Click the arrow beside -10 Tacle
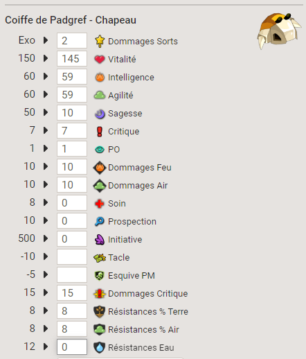The height and width of the screenshot is (359, 306). 46,256
